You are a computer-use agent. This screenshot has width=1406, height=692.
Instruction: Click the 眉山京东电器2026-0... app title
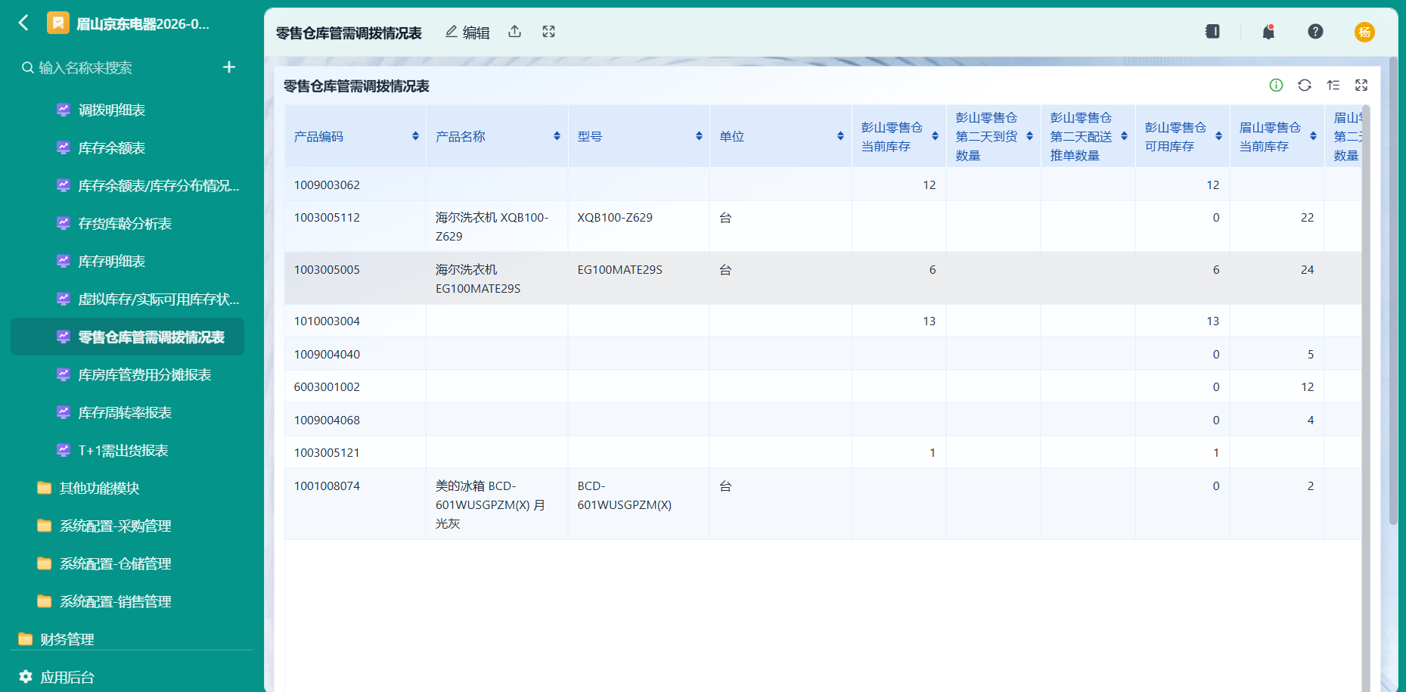pyautogui.click(x=143, y=23)
